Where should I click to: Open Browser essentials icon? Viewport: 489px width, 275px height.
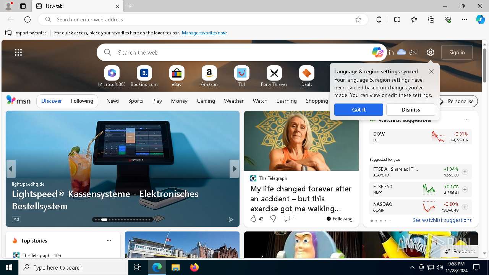click(448, 19)
